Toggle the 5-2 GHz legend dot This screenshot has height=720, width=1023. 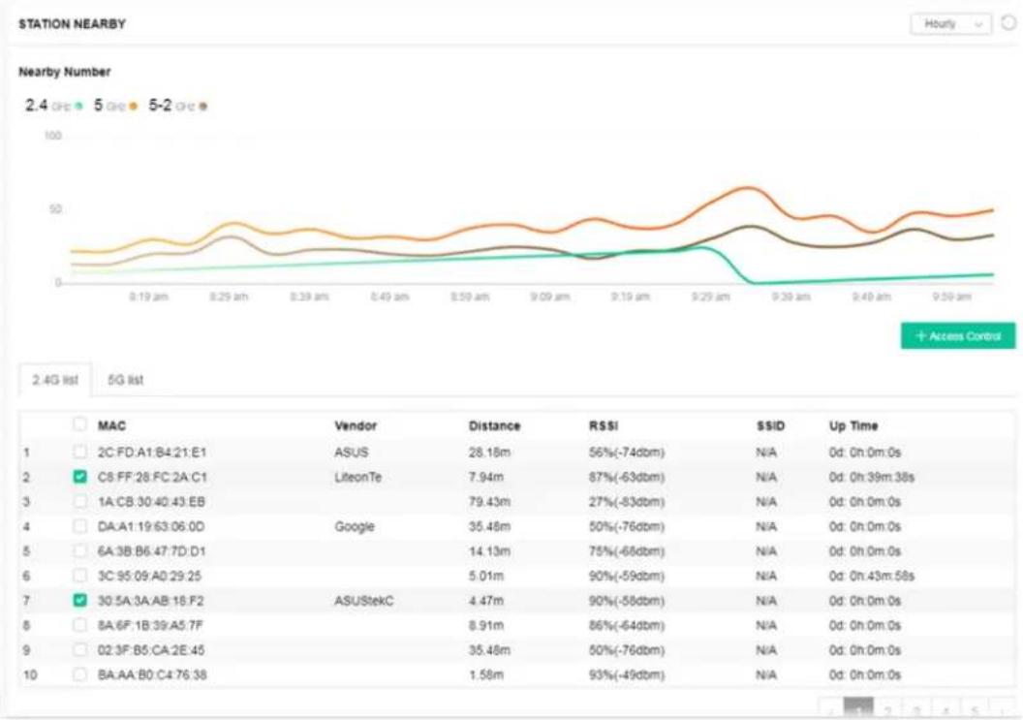pyautogui.click(x=202, y=106)
